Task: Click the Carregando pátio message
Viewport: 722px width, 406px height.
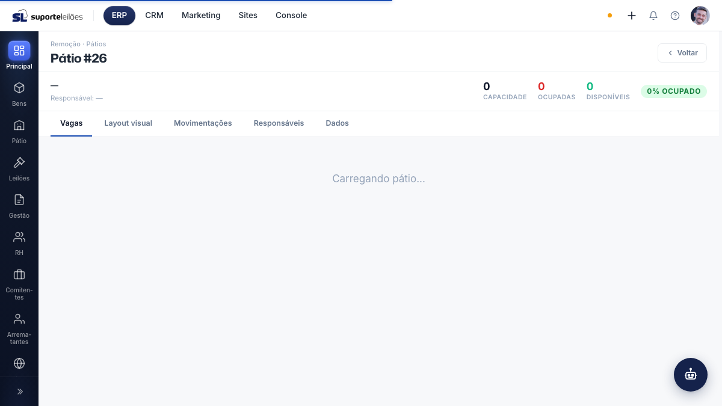Action: click(x=378, y=179)
